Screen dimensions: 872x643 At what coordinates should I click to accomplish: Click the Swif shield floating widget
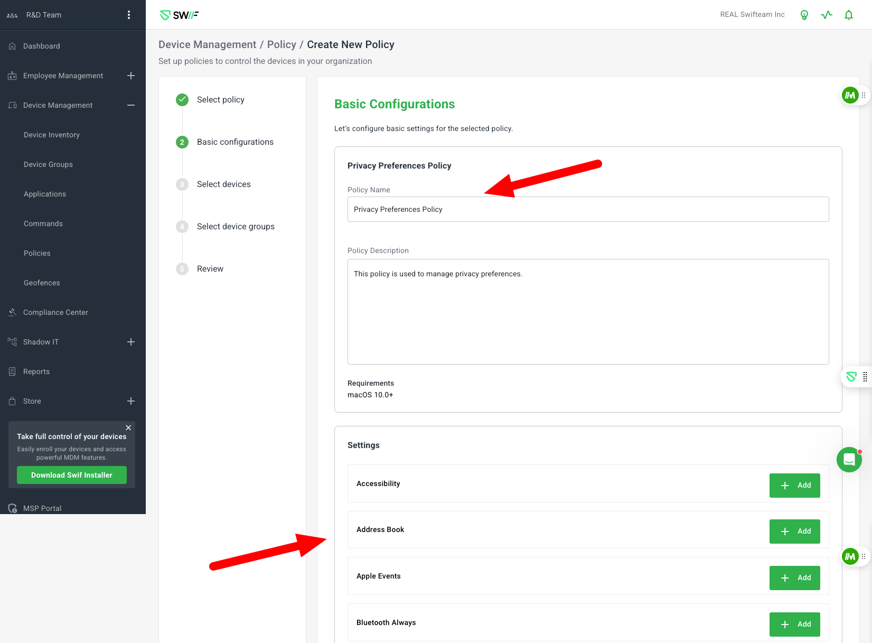pyautogui.click(x=851, y=377)
